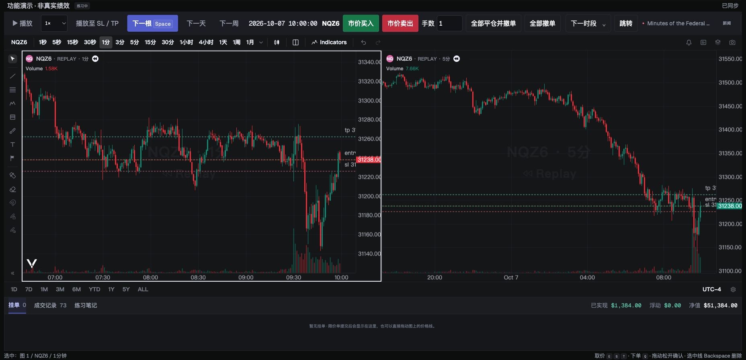
Task: Open the 1× playback speed dropdown
Action: point(54,23)
